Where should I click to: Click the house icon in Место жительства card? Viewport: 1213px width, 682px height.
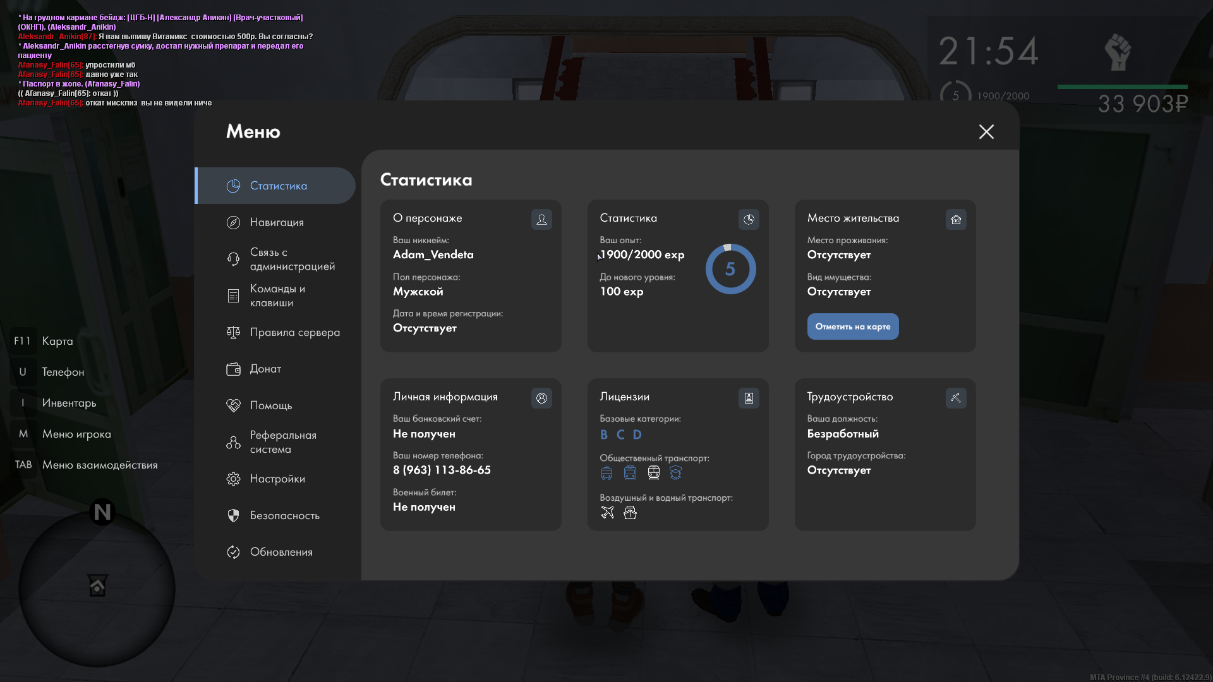click(x=956, y=219)
